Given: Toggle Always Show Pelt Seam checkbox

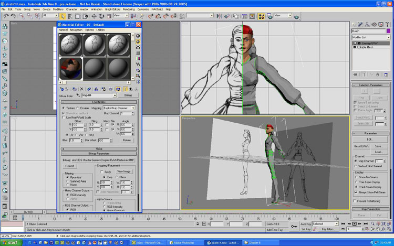Looking at the screenshot, I should point(356,192).
